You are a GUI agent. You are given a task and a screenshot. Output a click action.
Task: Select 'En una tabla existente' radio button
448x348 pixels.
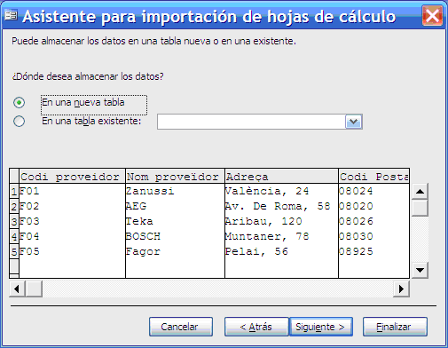pyautogui.click(x=19, y=121)
